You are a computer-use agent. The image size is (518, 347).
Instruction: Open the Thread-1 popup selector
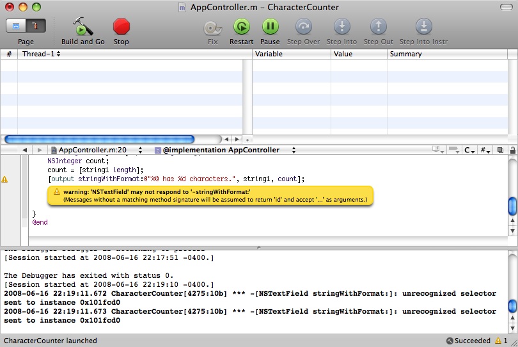pos(41,54)
